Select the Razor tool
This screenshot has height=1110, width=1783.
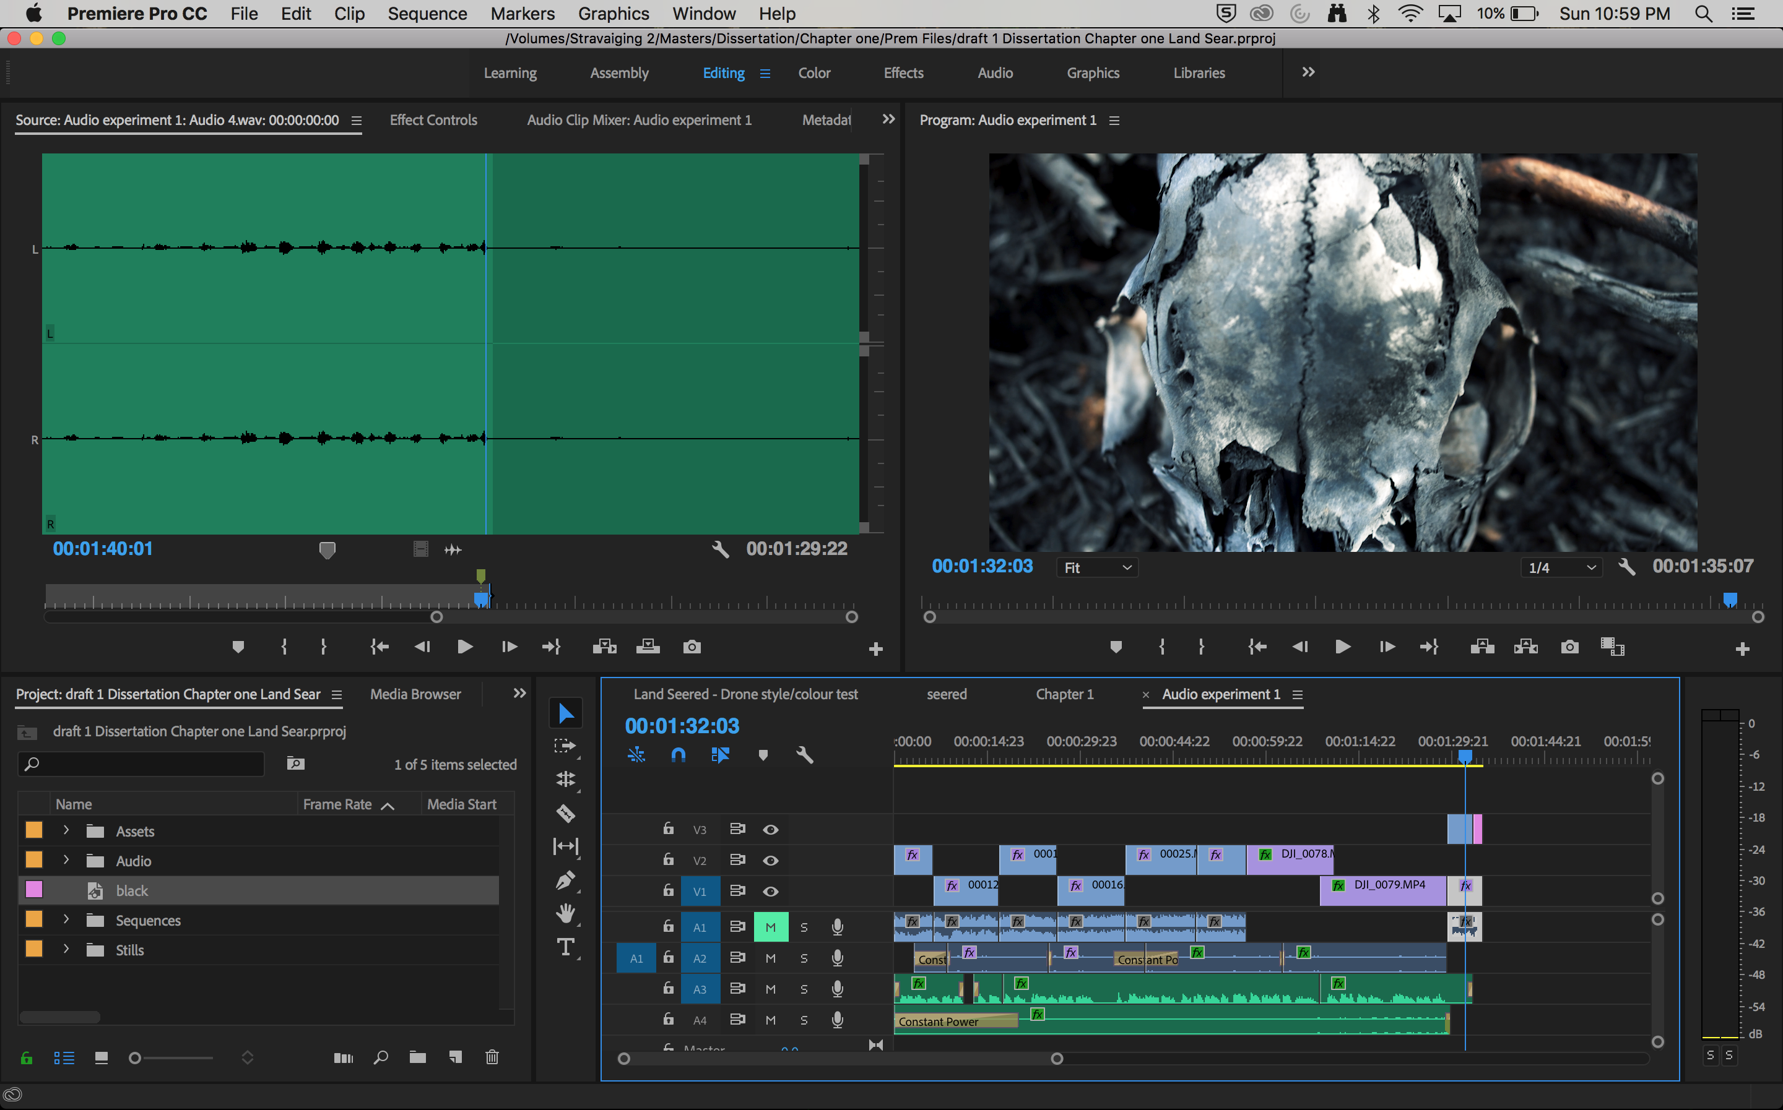565,812
